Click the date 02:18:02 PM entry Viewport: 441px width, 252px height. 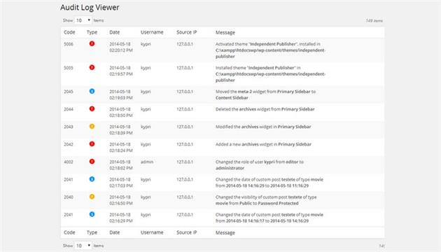coord(121,165)
